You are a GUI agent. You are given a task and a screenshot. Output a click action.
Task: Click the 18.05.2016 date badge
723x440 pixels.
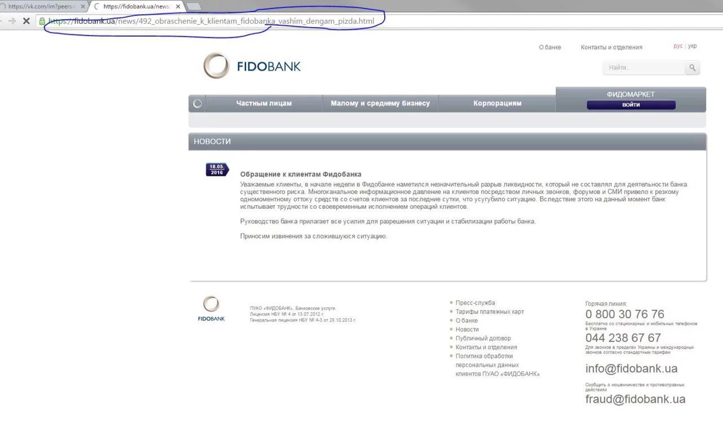tap(217, 170)
